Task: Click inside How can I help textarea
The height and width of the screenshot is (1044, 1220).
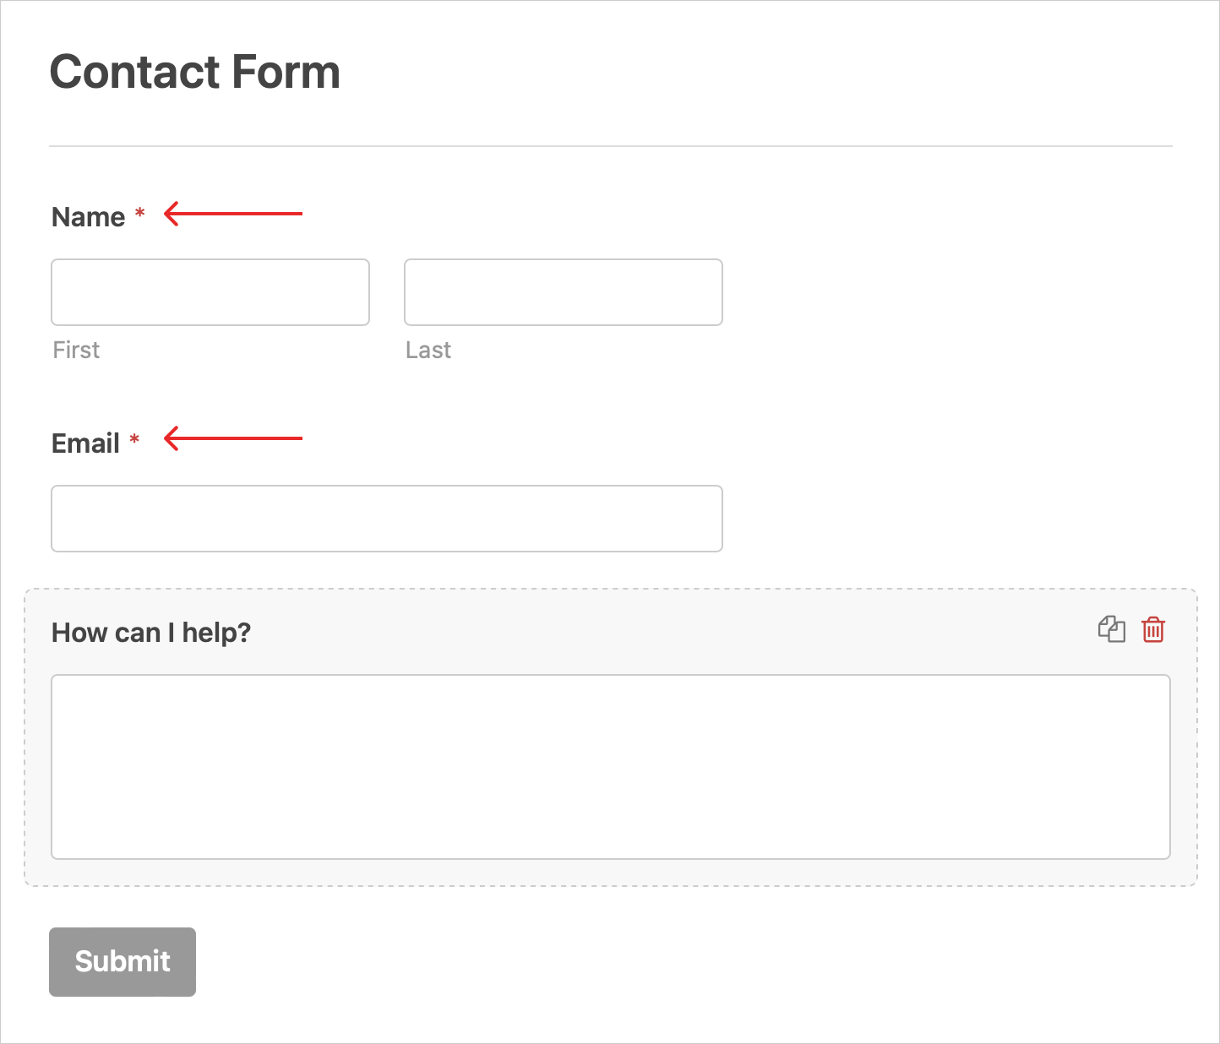Action: (611, 767)
